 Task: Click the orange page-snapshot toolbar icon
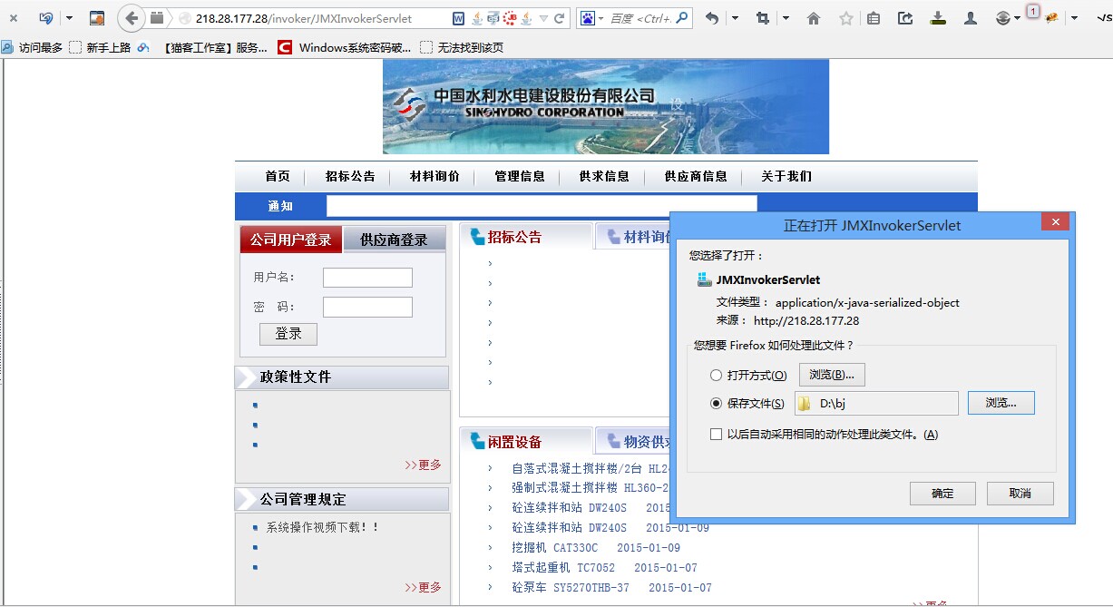coord(97,18)
